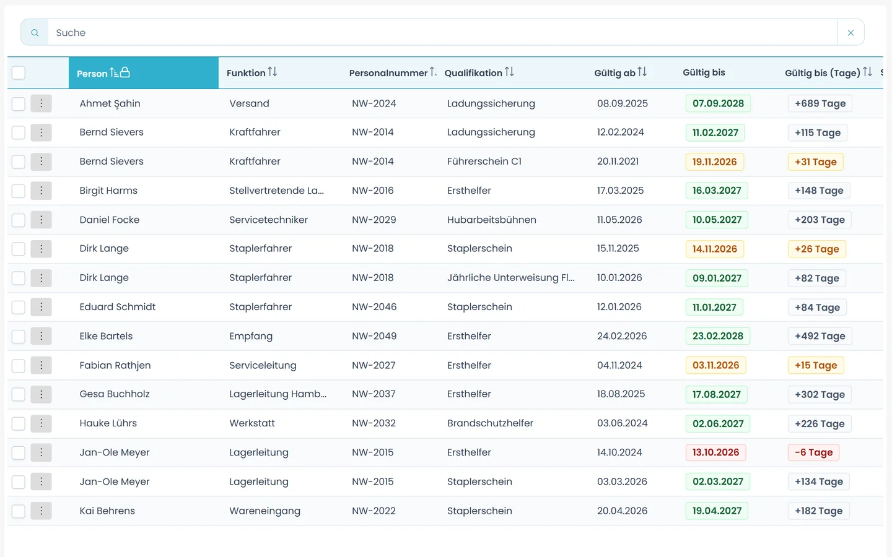Open three-dot menu for Eduard Schmidt

tap(42, 307)
